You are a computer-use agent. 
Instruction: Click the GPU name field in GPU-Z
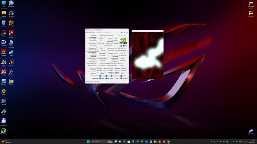(x=107, y=36)
